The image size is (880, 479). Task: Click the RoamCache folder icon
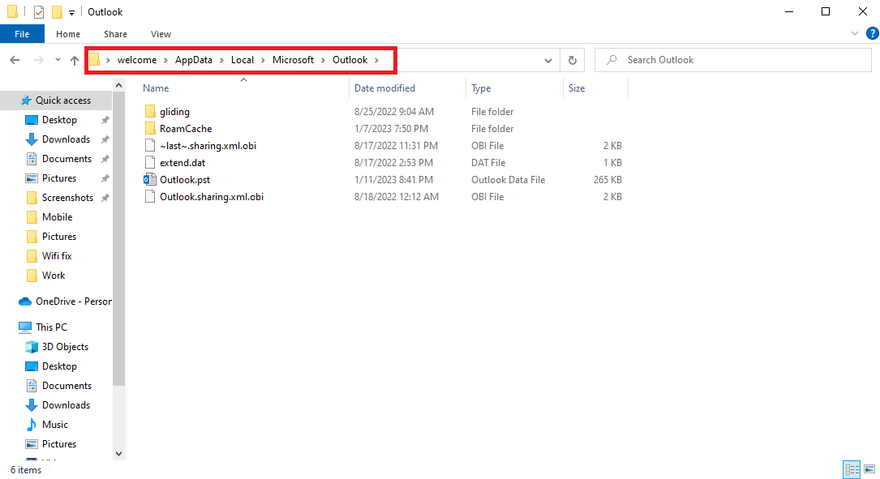[150, 128]
